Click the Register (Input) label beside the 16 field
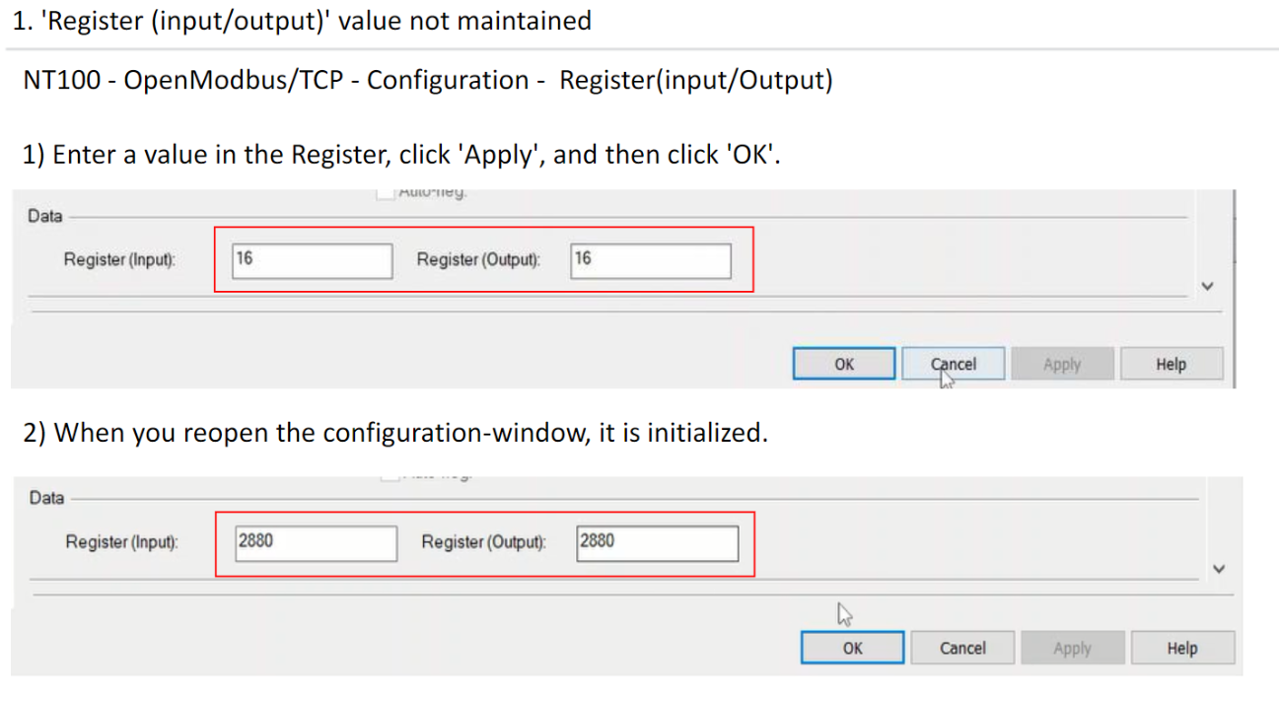The width and height of the screenshot is (1279, 701). 119,260
